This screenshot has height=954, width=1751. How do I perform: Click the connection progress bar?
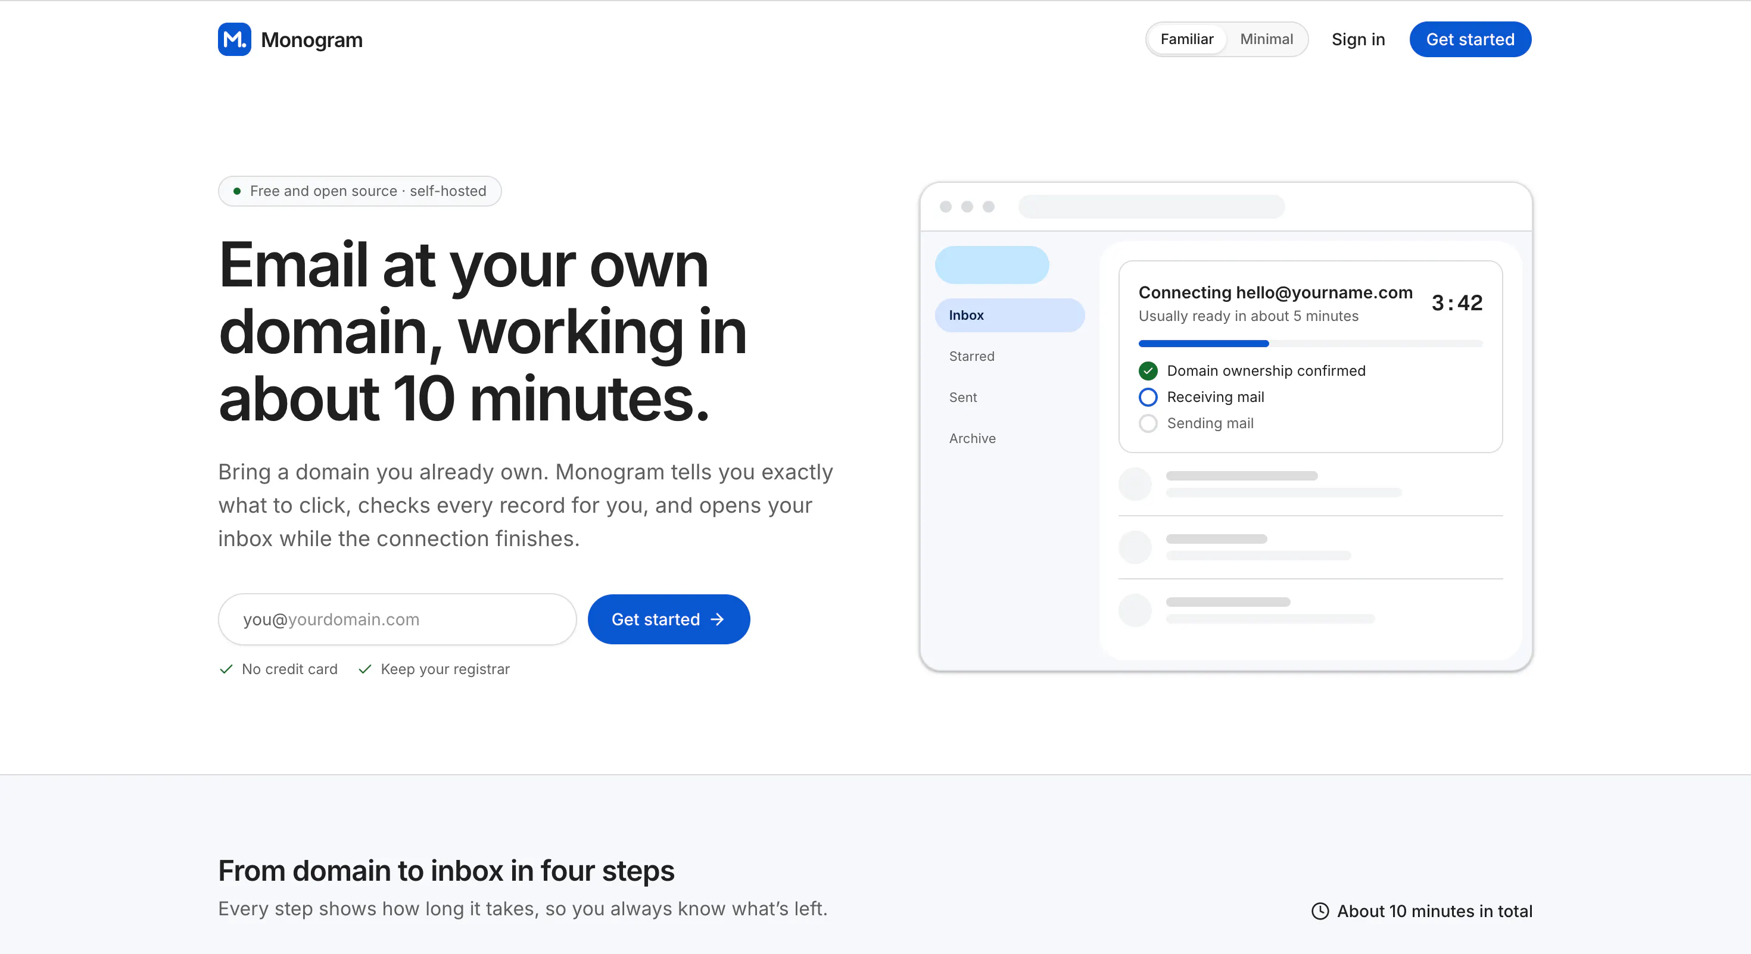click(1310, 344)
